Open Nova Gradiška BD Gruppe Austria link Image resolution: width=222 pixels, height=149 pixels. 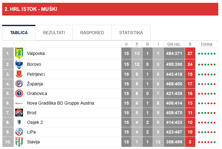coord(61,103)
